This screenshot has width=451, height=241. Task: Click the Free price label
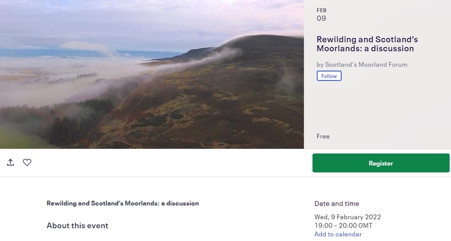323,136
